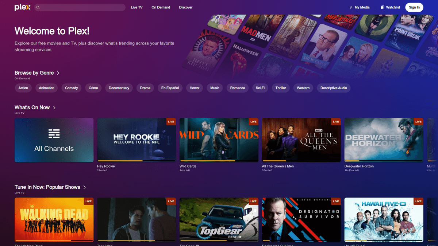The width and height of the screenshot is (438, 246).
Task: Click the Plex logo
Action: (x=22, y=7)
